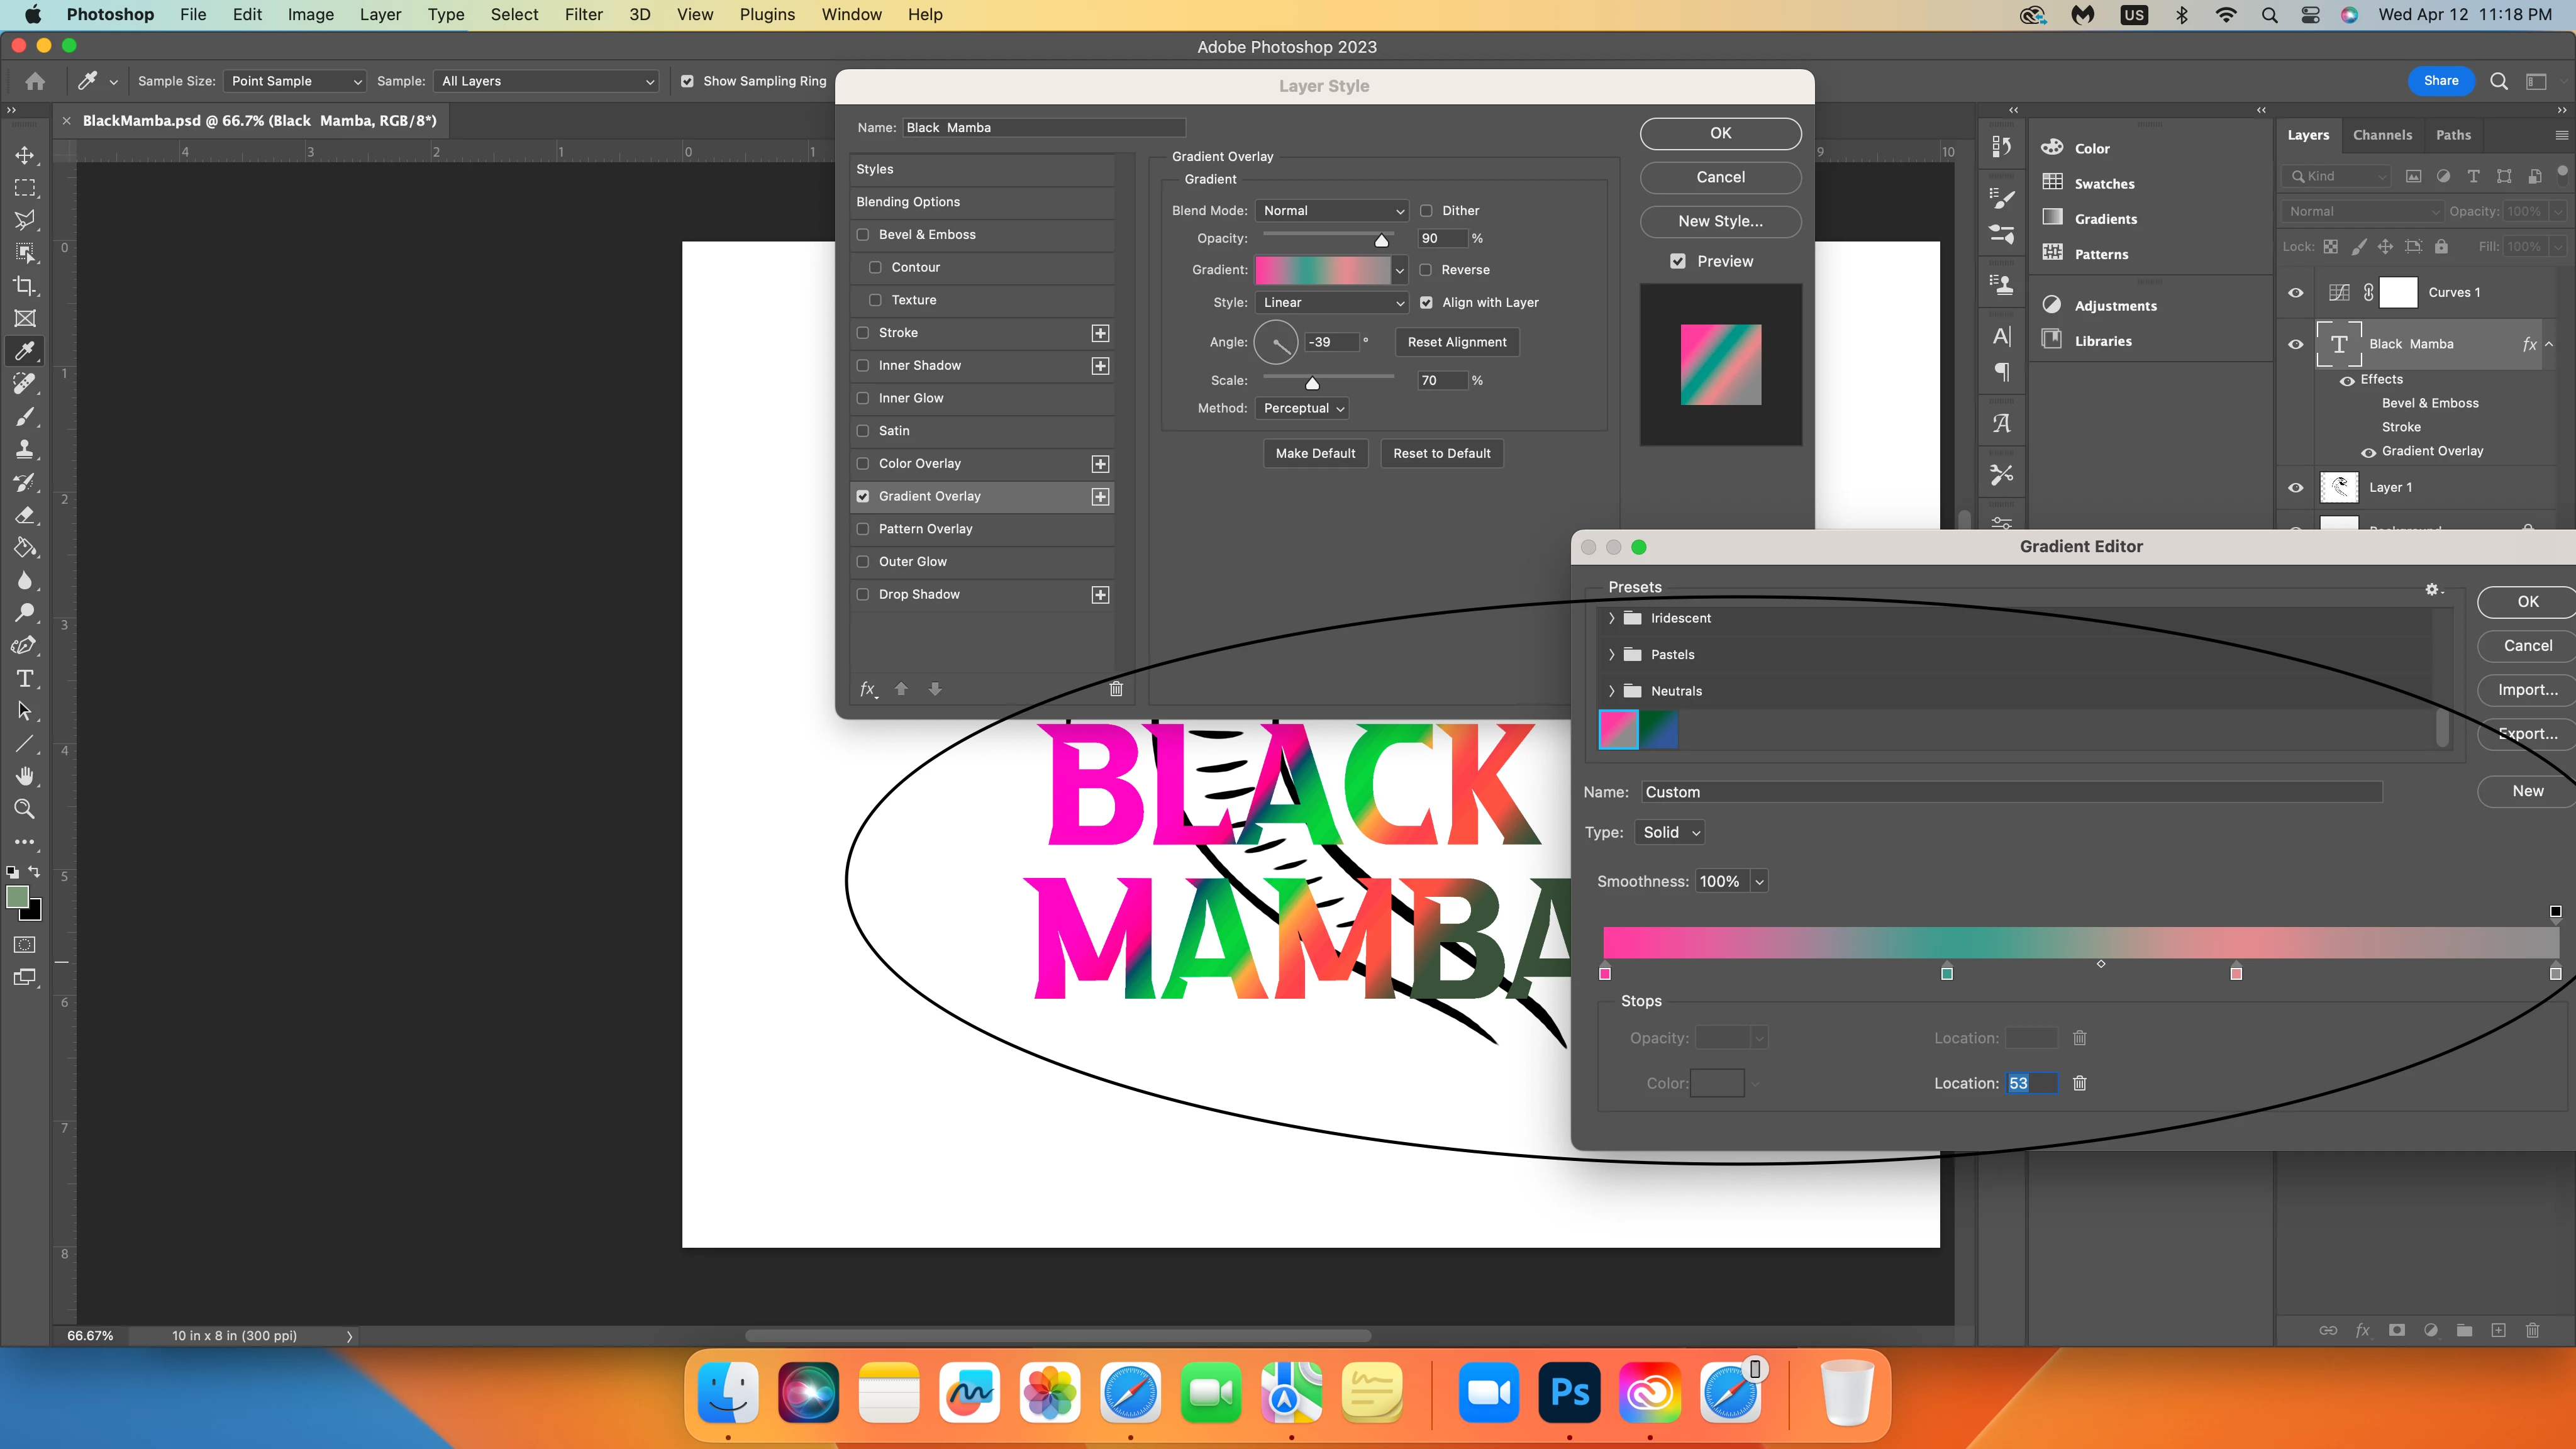Open gradient presets gear menu
2576x1449 pixels.
coord(2433,590)
